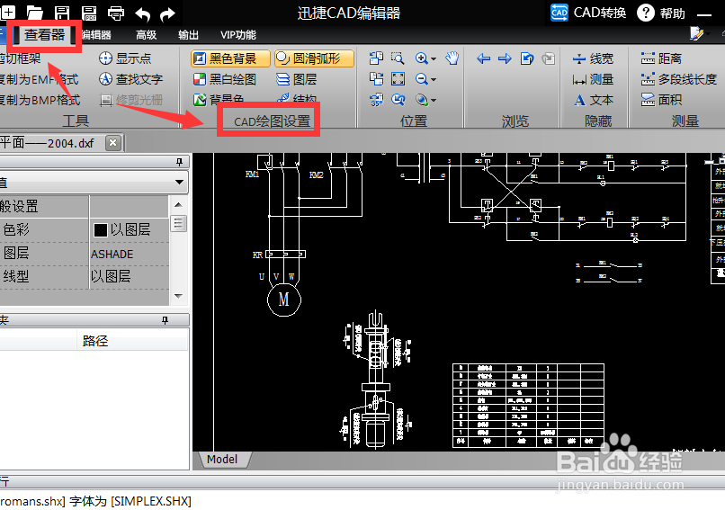725x510 pixels.
Task: Go to previous view with left arrow
Action: pos(484,58)
